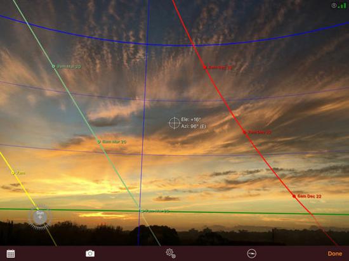The width and height of the screenshot is (349, 261).
Task: Tap the Sun position marker
Action: [x=40, y=216]
